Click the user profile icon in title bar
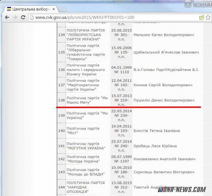 pos(188,4)
